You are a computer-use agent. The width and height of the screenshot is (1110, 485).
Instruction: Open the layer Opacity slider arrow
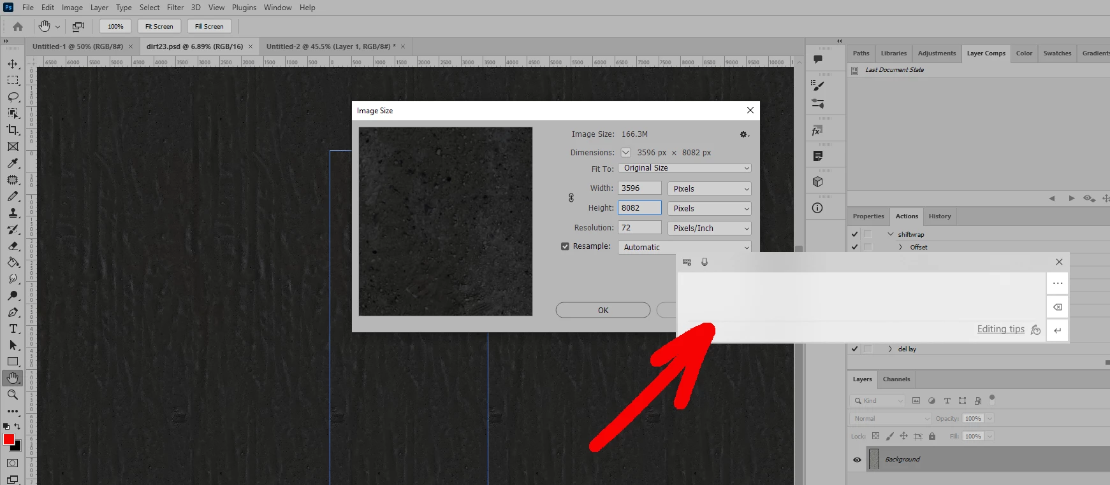[x=990, y=418]
